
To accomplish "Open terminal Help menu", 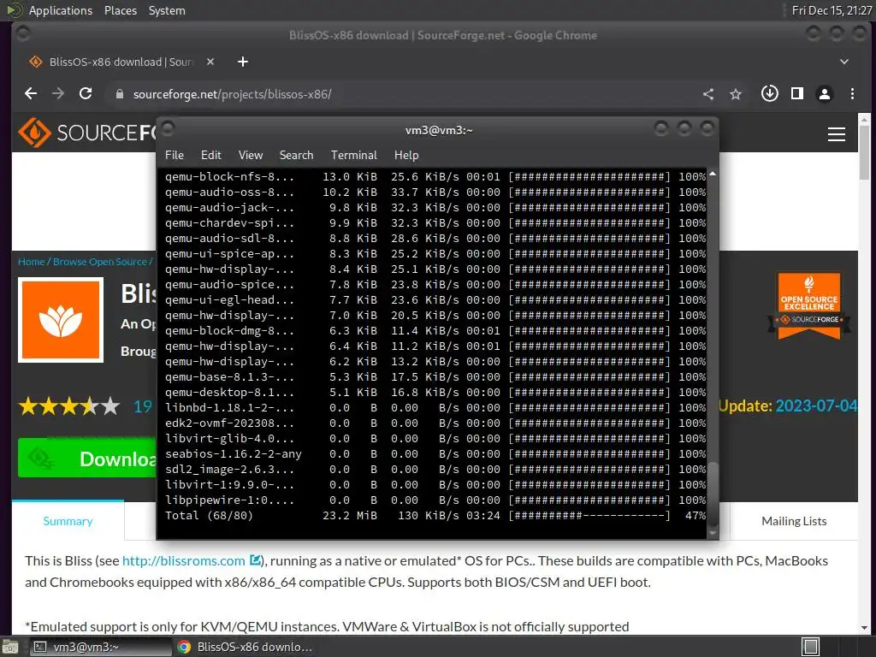I will pyautogui.click(x=406, y=156).
